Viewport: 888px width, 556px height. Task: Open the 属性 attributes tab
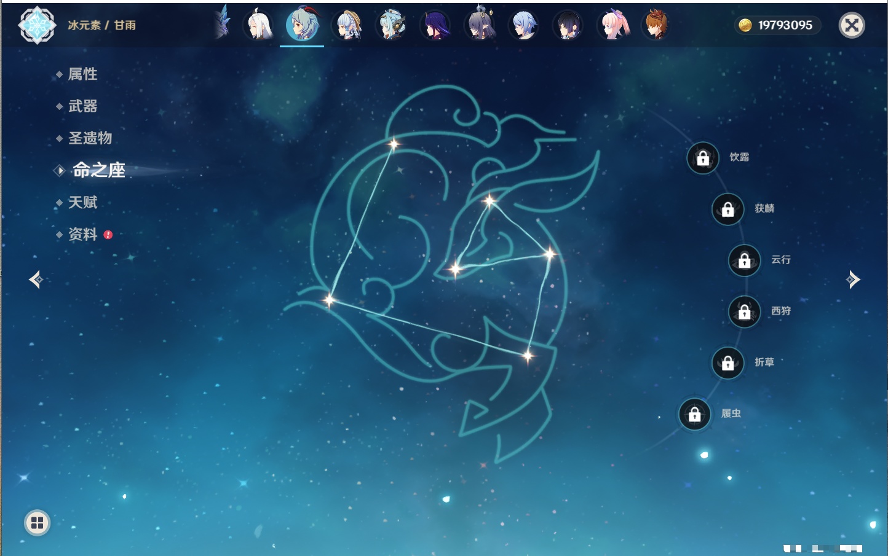[82, 74]
